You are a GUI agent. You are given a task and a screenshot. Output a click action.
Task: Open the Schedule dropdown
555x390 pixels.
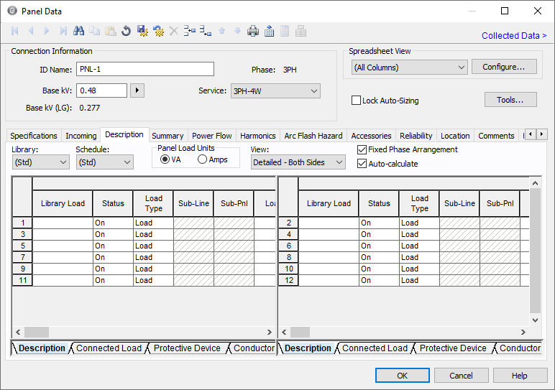point(105,162)
